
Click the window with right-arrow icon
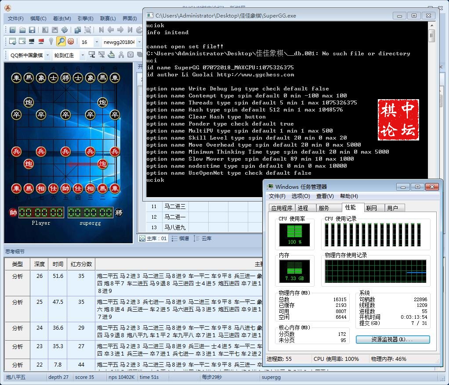pyautogui.click(x=22, y=41)
